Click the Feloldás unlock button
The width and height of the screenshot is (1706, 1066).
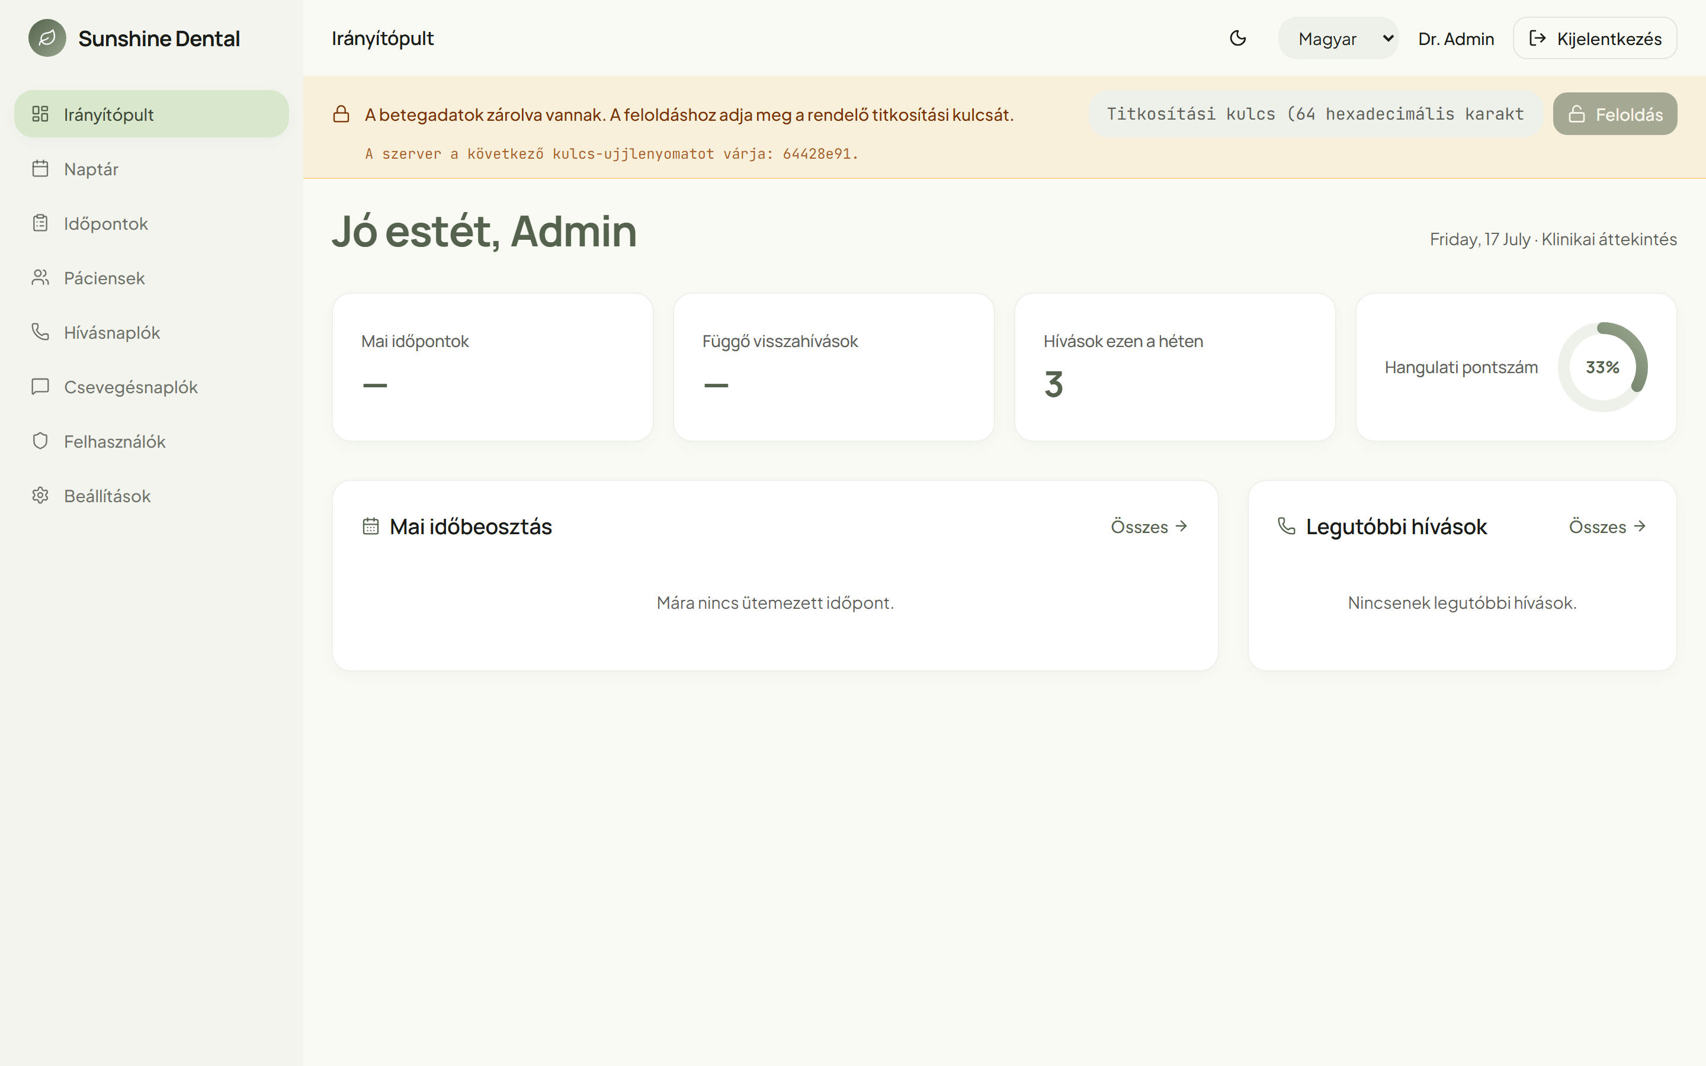click(x=1615, y=114)
